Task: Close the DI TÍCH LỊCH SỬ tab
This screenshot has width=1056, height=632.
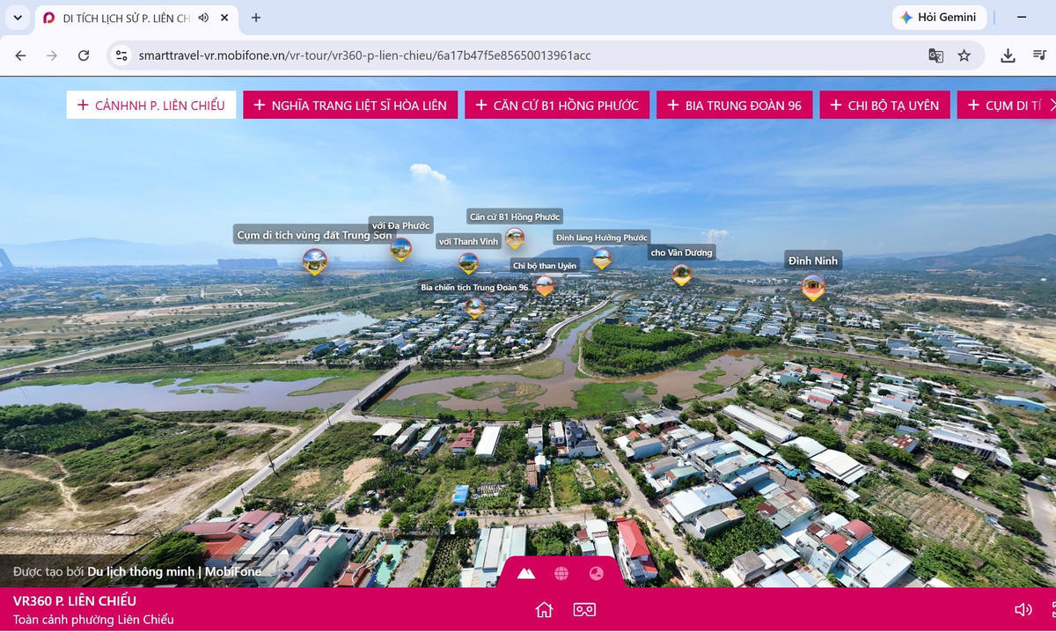Action: coord(224,18)
